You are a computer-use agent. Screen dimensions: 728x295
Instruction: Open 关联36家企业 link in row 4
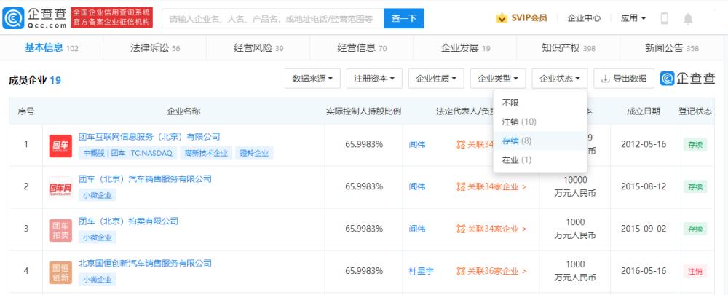496,271
